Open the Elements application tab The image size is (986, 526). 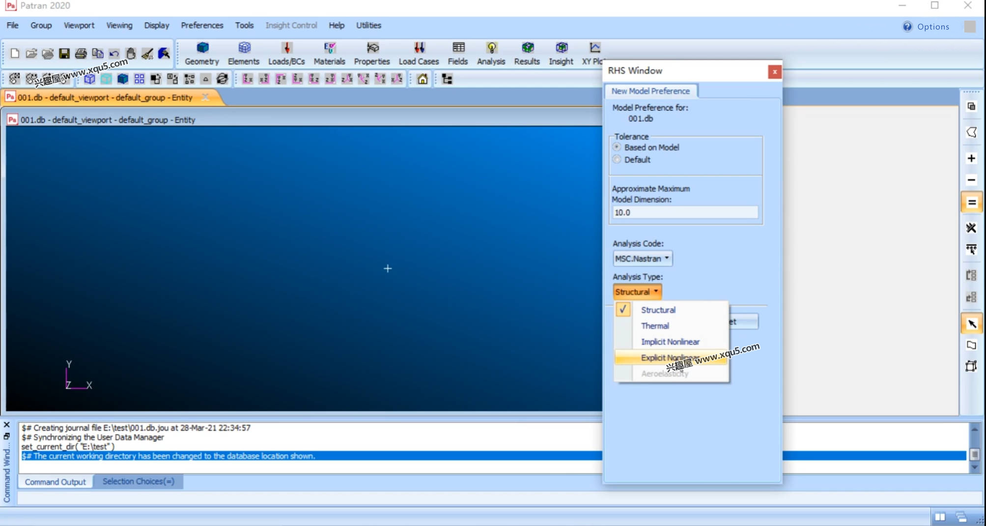pos(244,54)
